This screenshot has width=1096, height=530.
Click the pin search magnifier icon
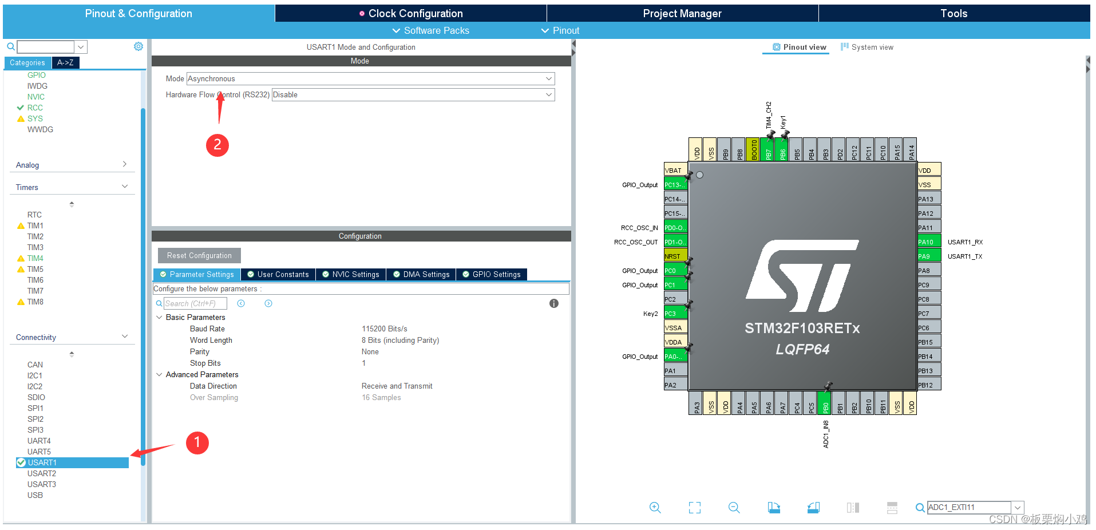[x=920, y=508]
